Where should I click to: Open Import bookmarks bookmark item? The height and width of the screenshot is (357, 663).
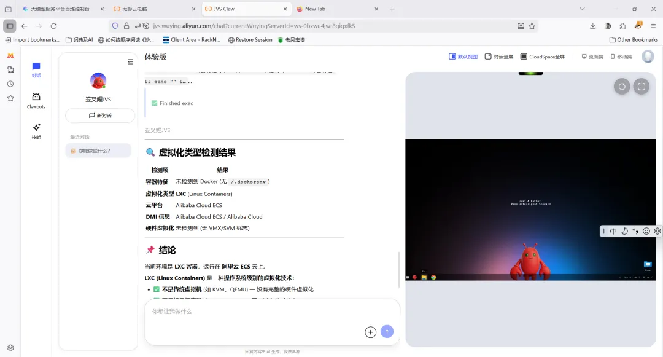pyautogui.click(x=33, y=40)
